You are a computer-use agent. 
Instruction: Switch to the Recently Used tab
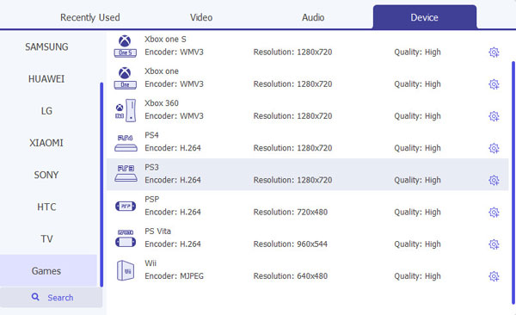click(x=89, y=17)
